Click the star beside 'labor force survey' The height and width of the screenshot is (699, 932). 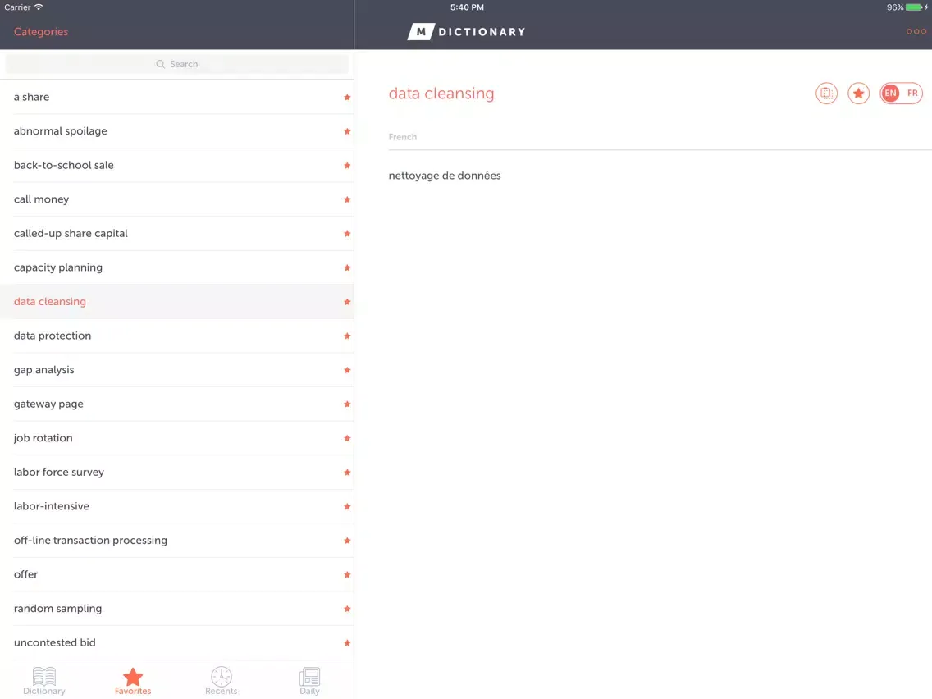(x=347, y=473)
